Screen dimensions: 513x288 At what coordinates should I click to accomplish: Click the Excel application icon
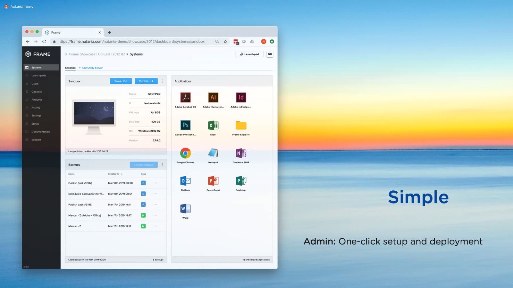pos(213,125)
